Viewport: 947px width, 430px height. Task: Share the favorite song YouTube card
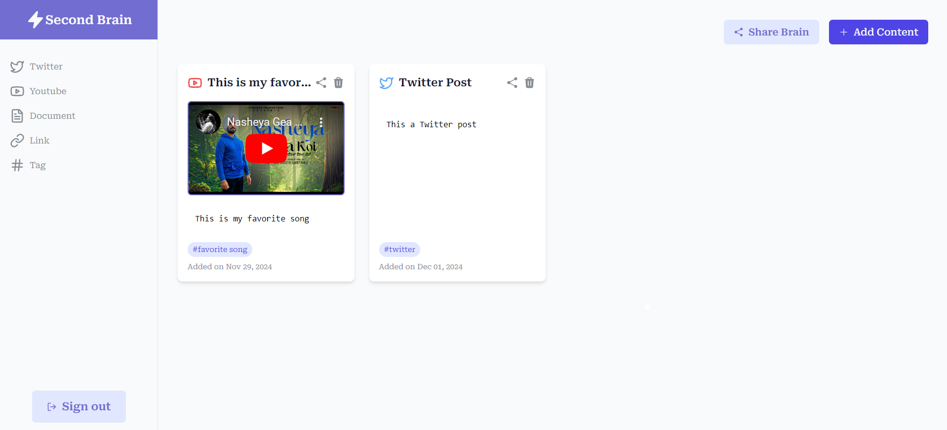click(x=321, y=82)
